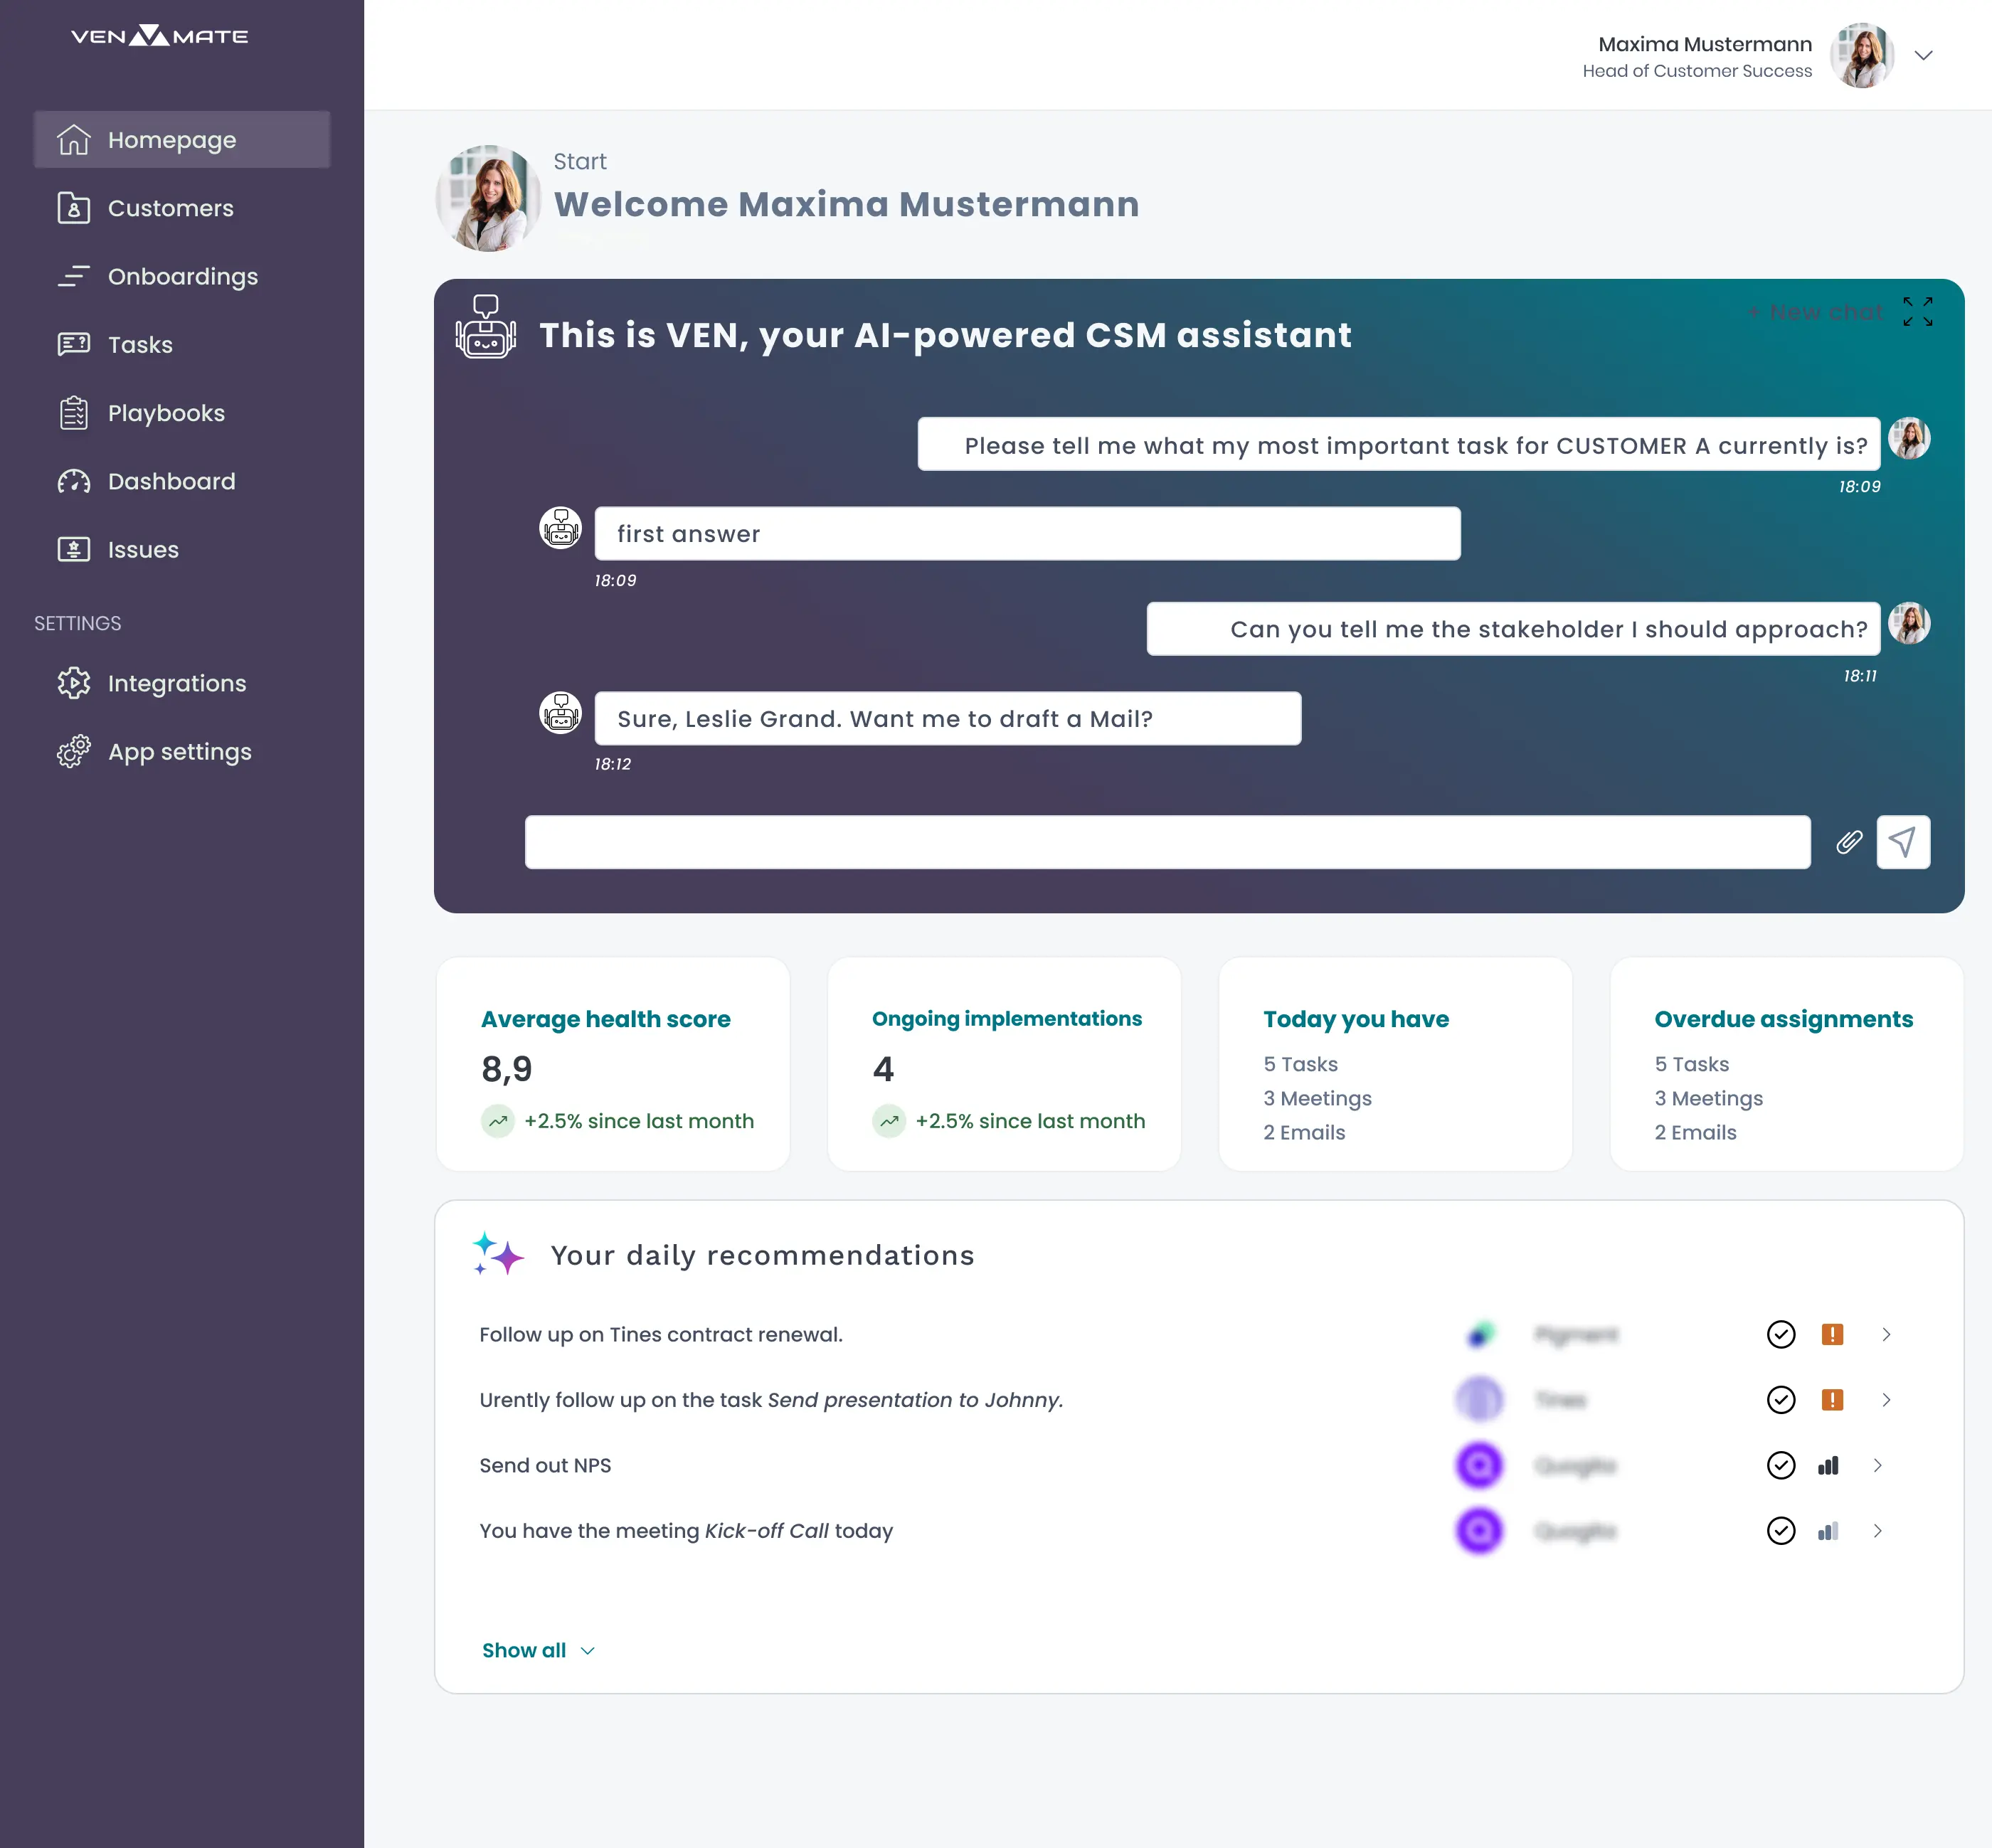
Task: Start a new conversation with New chat
Action: 1816,311
